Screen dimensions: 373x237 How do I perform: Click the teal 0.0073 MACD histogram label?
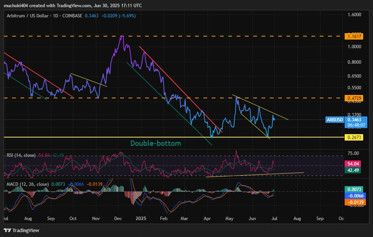click(354, 189)
